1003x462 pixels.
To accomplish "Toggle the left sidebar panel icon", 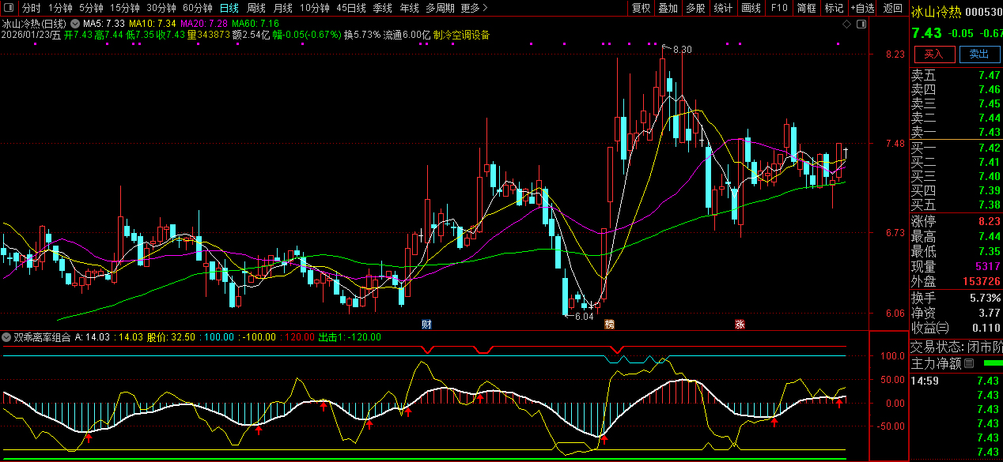I will click(10, 8).
